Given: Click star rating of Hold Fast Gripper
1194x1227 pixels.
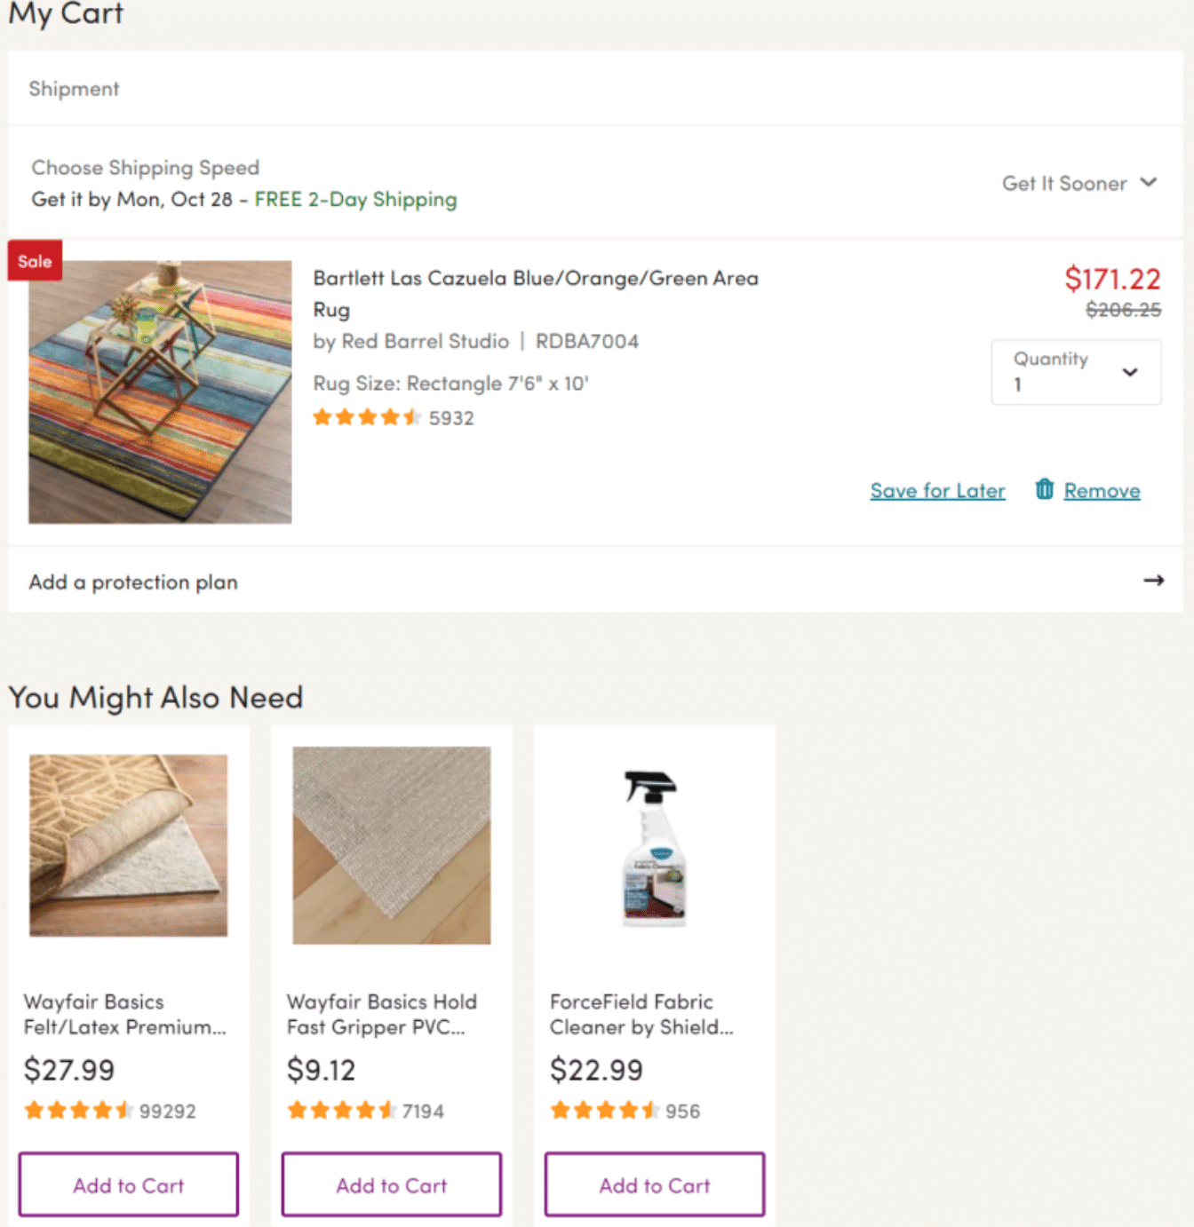Looking at the screenshot, I should pos(341,1110).
